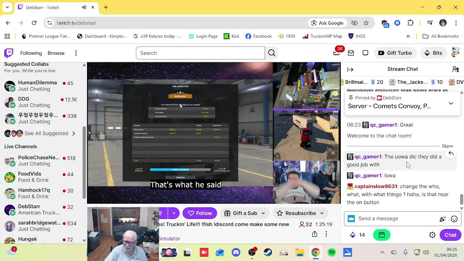Open the tab search chevron
The height and width of the screenshot is (261, 464).
[7, 7]
